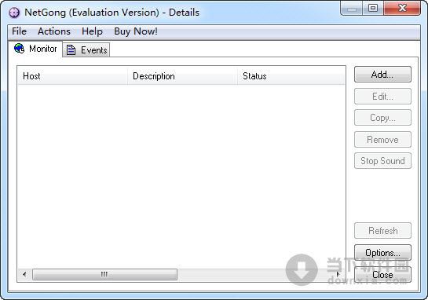The image size is (428, 300).
Task: Click the left arrow of horizontal scrollbar
Action: tap(25, 274)
